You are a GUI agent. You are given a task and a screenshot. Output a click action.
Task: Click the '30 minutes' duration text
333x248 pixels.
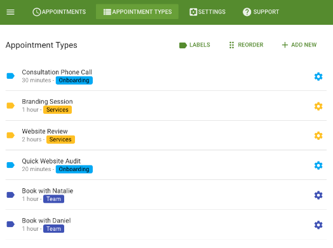36,80
